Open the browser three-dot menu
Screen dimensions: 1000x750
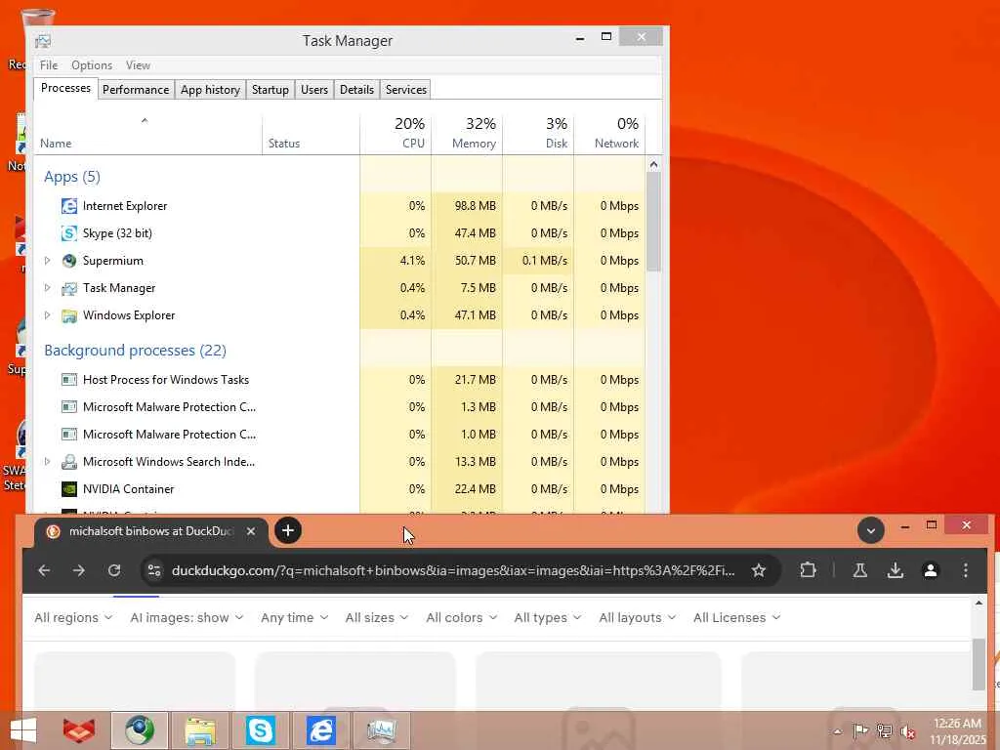966,570
